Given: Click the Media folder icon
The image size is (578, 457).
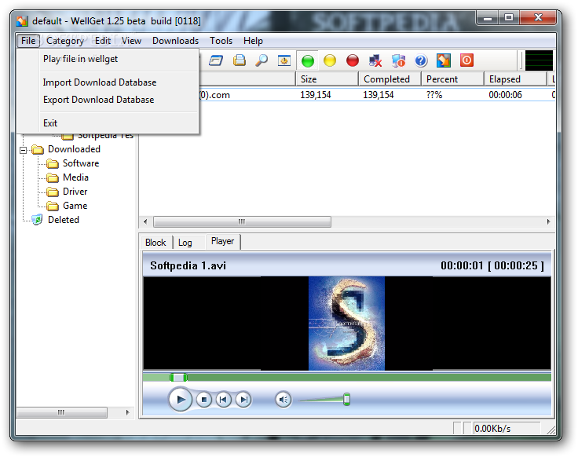Looking at the screenshot, I should pos(53,177).
